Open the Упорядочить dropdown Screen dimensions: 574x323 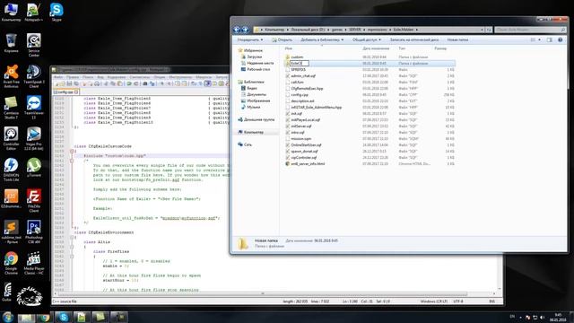[250, 39]
